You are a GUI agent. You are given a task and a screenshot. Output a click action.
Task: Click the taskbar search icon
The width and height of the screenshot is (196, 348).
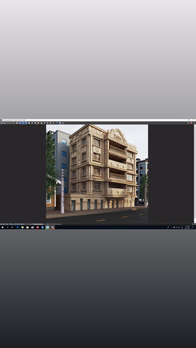(x=7, y=227)
